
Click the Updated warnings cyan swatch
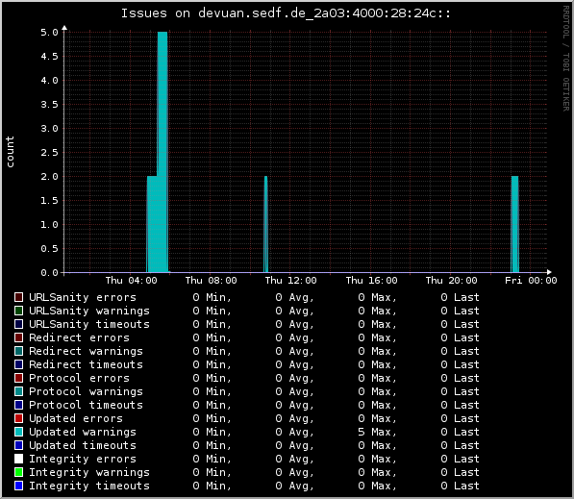pos(18,432)
